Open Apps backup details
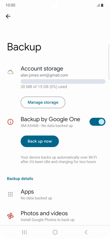The image size is (110, 239). 55,194
